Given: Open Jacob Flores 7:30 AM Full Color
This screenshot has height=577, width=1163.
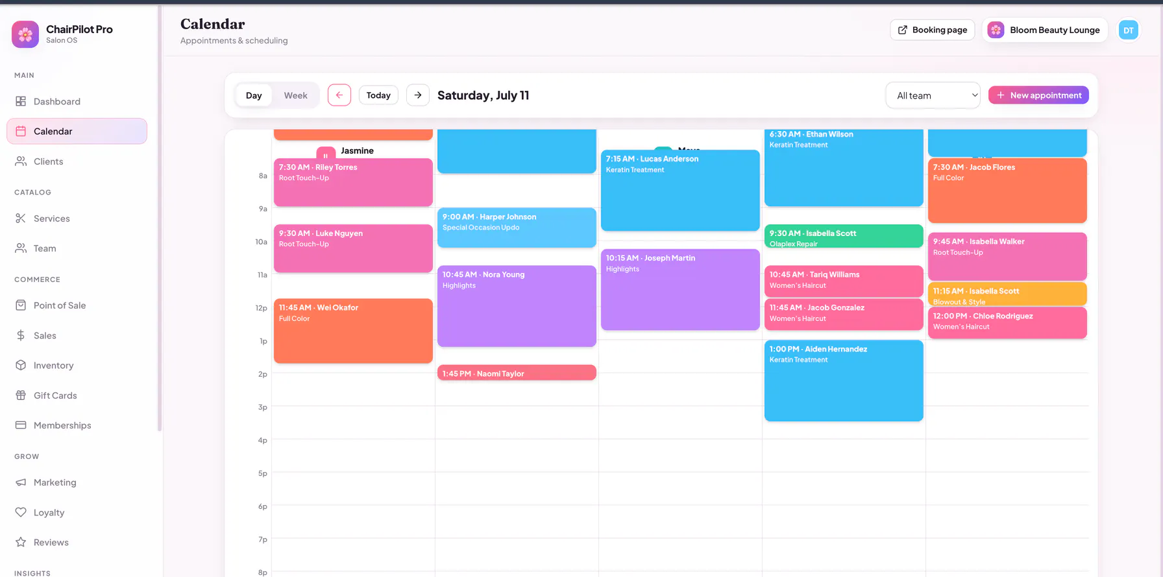Looking at the screenshot, I should pyautogui.click(x=1007, y=191).
